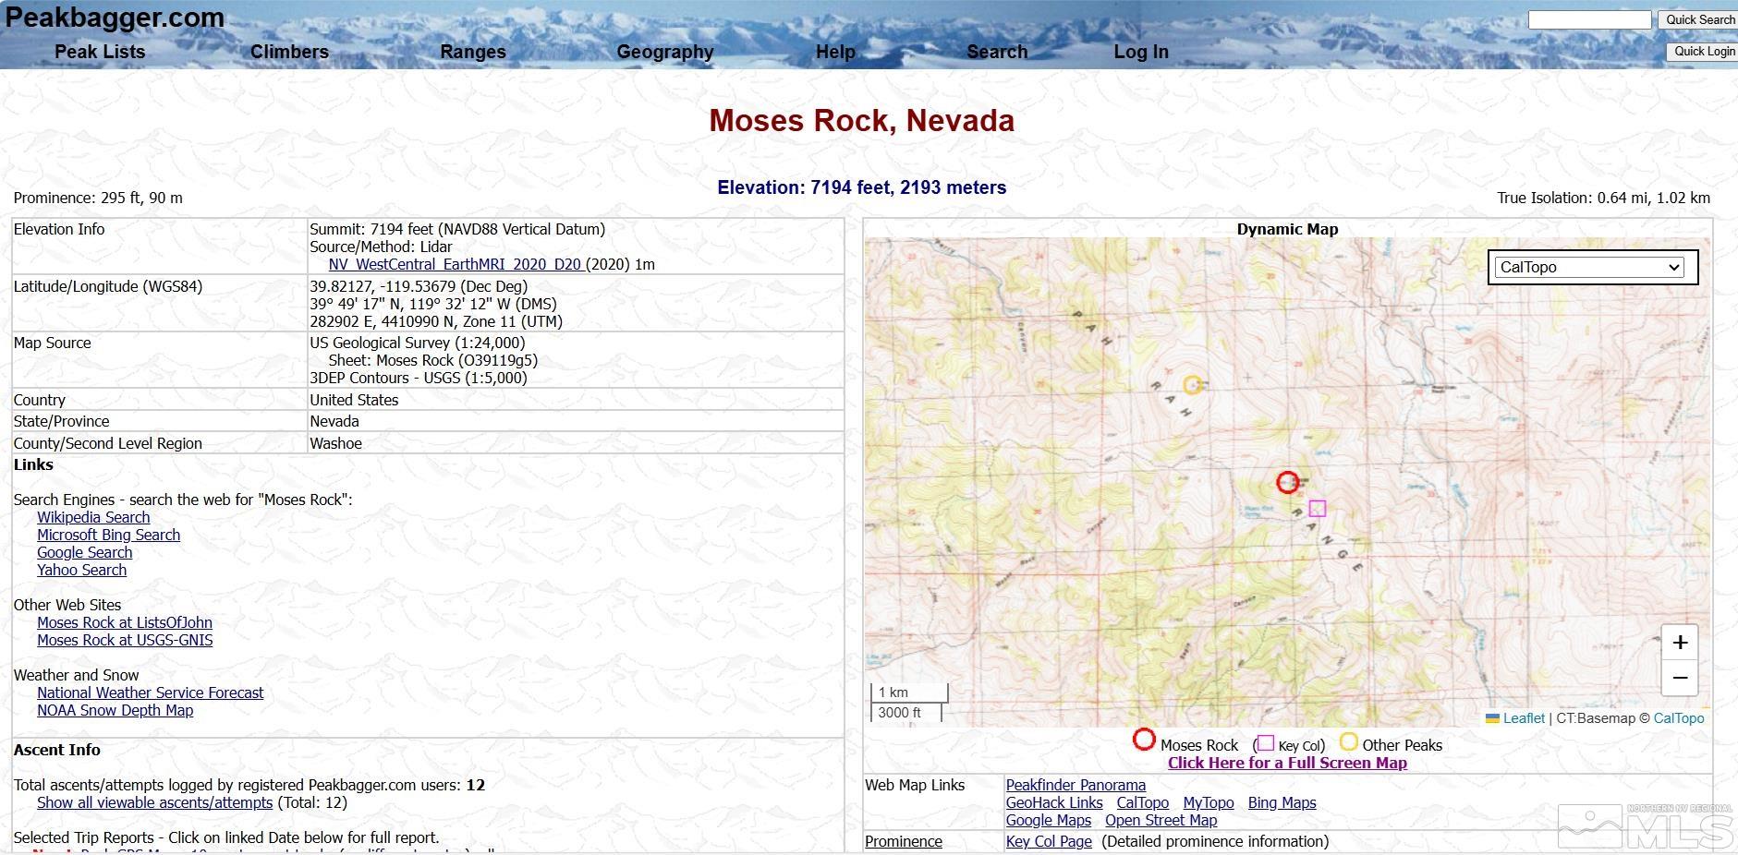
Task: Open the Peakfinder Panorama link
Action: click(x=1076, y=786)
